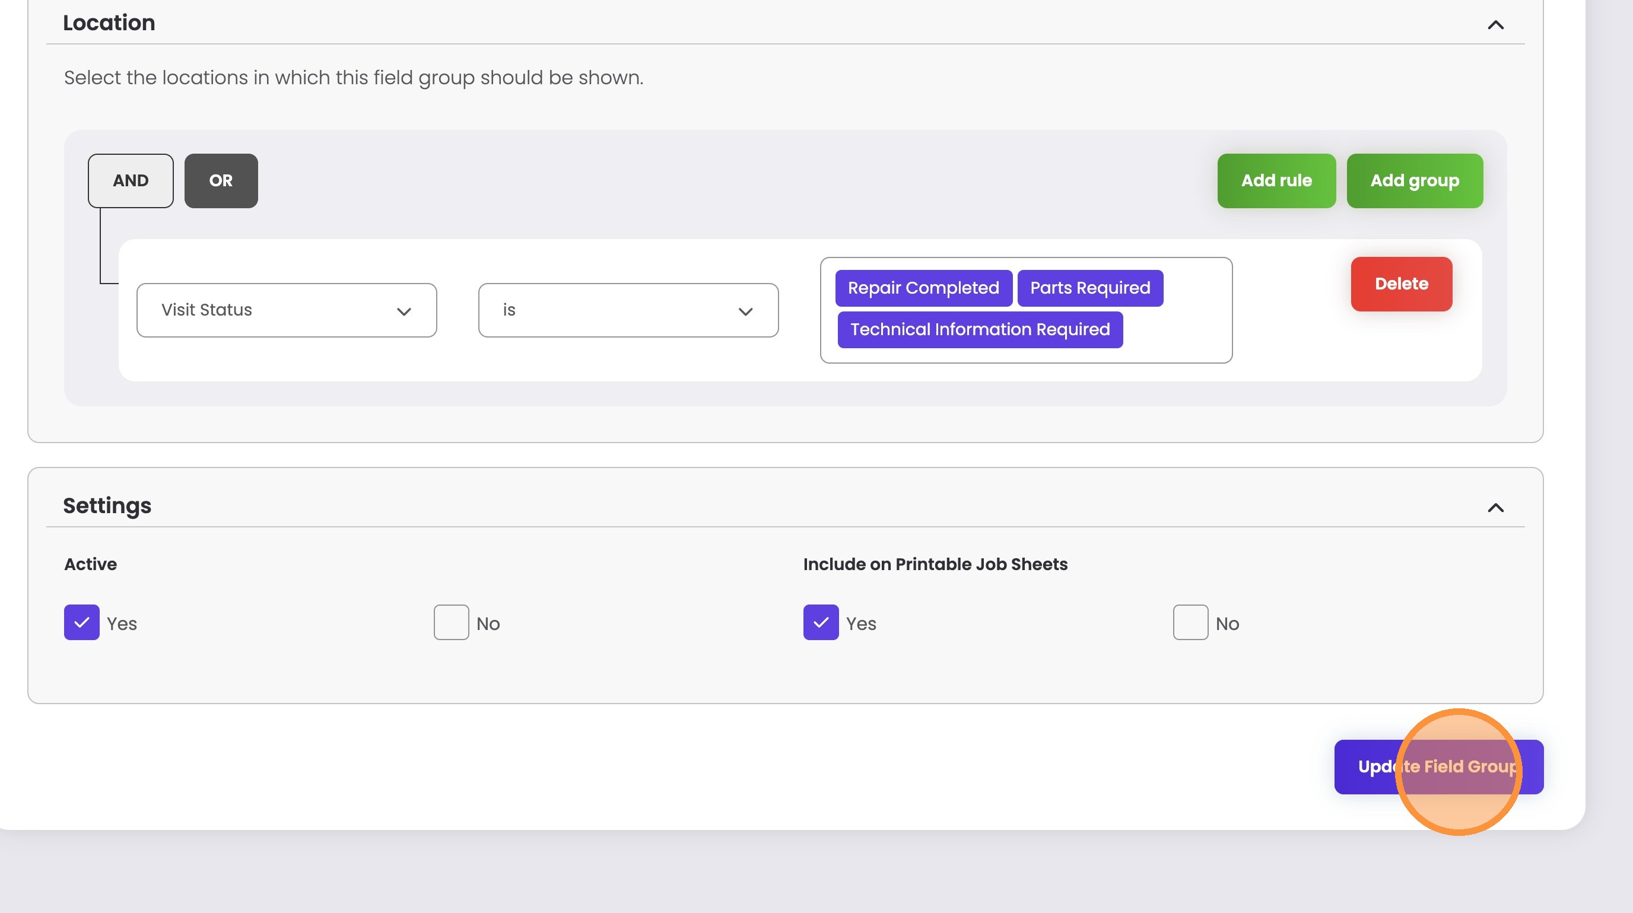Select the Parts Required tag

coord(1089,288)
